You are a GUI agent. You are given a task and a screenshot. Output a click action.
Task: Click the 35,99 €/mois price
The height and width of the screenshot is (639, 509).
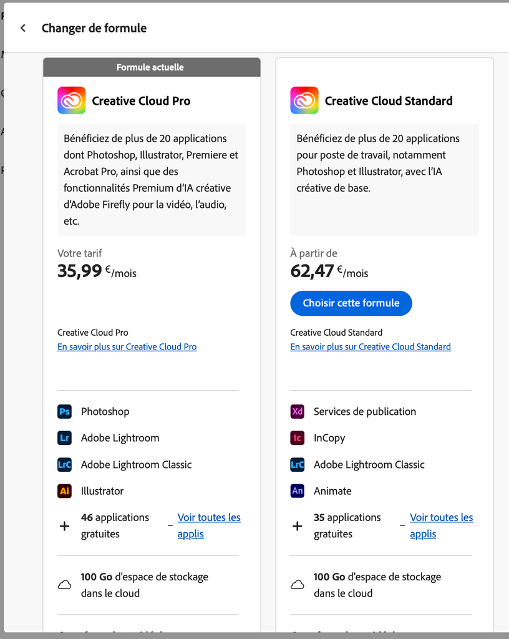pos(97,271)
